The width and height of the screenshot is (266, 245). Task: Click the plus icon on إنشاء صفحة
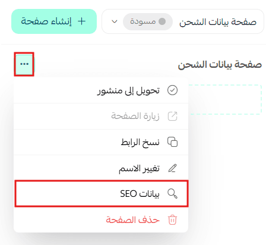point(81,21)
